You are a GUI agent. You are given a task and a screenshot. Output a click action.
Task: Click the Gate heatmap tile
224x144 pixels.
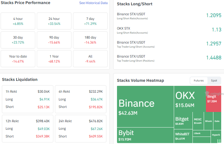click(x=217, y=121)
